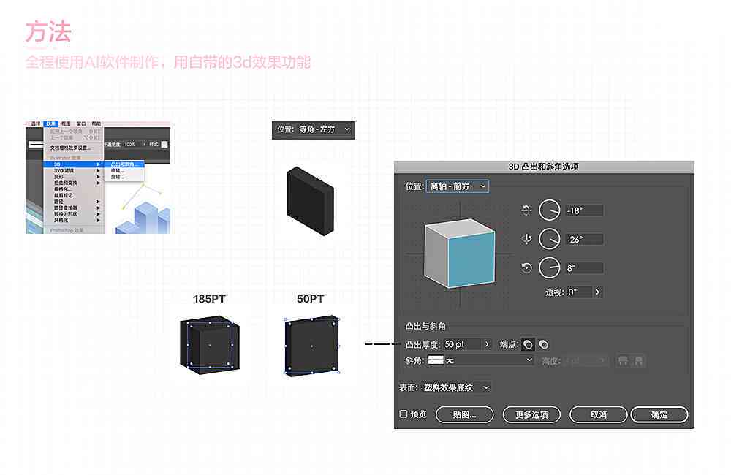Screen dimensions: 731x475
Task: Click the Z-axis rotation icon
Action: [526, 268]
